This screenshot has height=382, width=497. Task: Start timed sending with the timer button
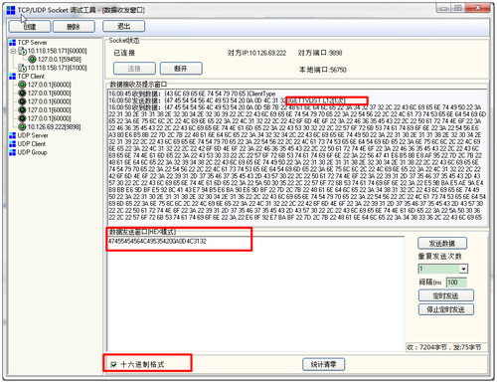pos(446,295)
